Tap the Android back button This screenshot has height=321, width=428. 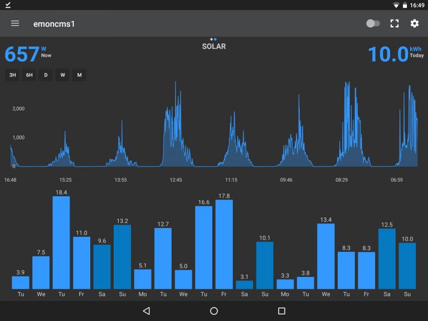[x=146, y=311]
